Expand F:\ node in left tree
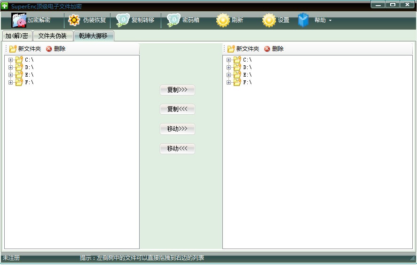The height and width of the screenshot is (265, 417). coord(10,82)
